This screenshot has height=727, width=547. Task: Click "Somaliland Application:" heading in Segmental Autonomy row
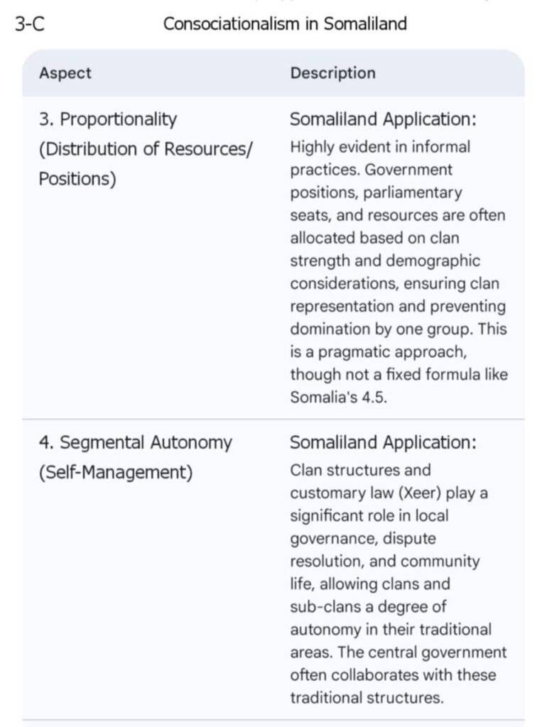[383, 442]
